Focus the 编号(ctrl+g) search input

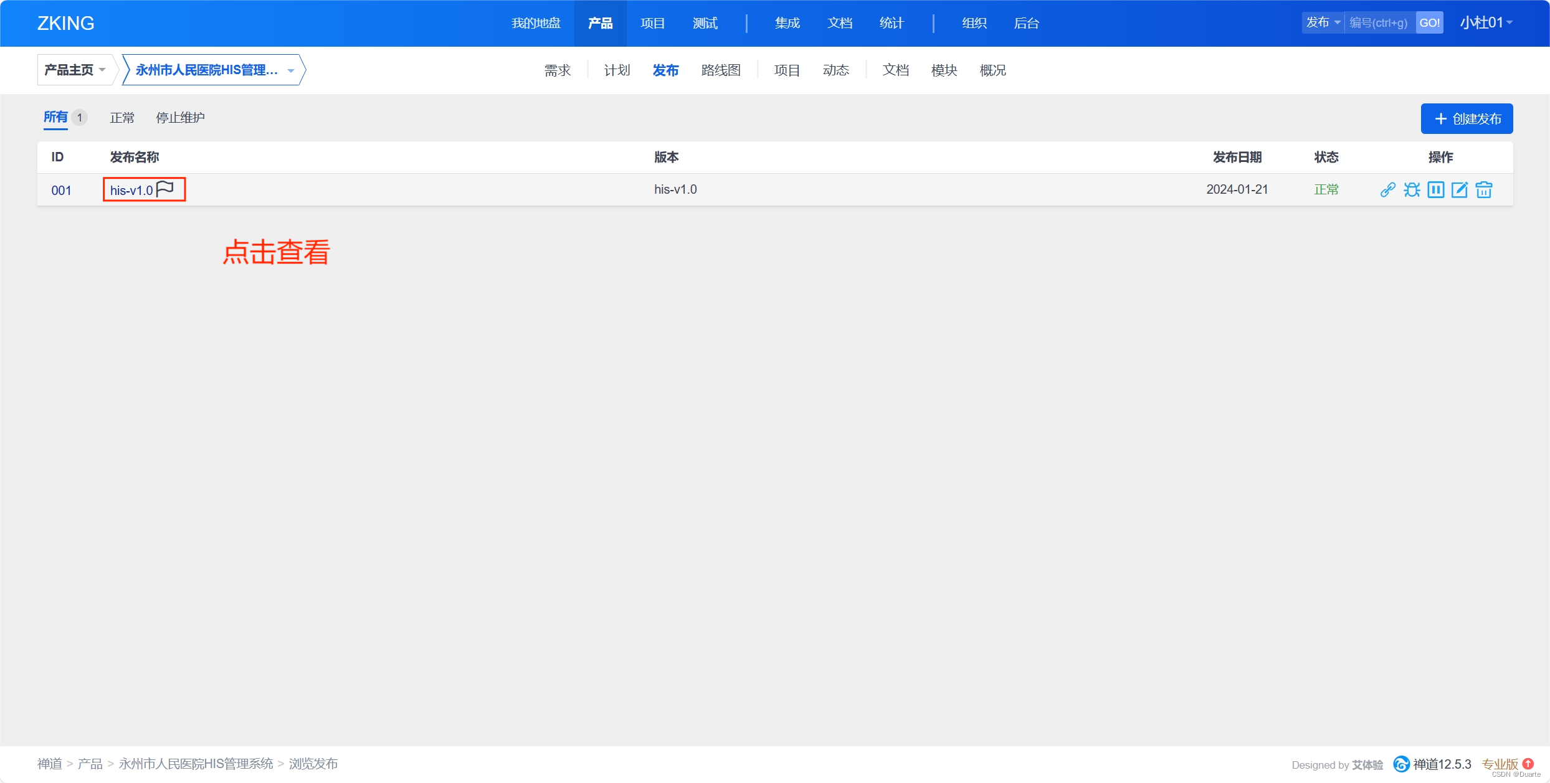[x=1379, y=23]
